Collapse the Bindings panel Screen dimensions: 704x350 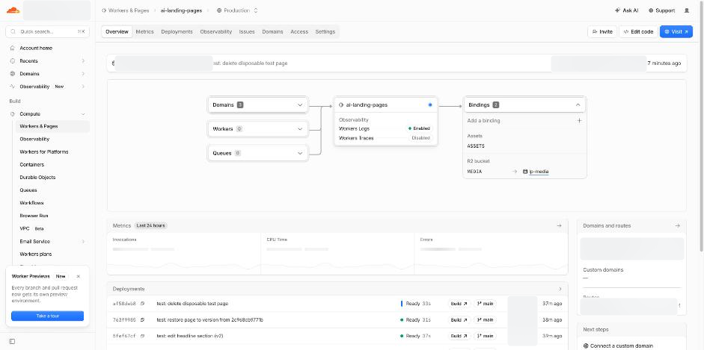[578, 104]
